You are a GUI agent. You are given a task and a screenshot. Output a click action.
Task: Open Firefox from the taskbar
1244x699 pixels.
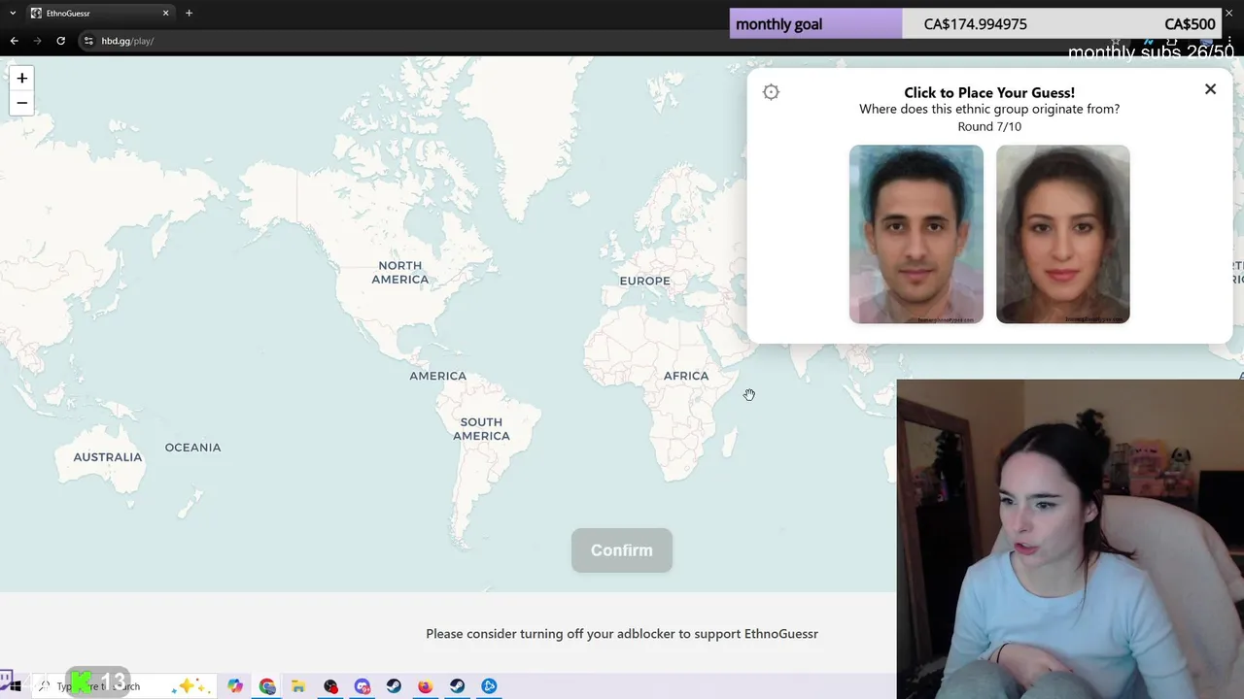tap(426, 686)
